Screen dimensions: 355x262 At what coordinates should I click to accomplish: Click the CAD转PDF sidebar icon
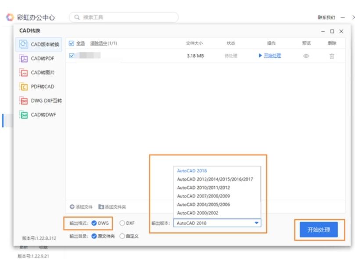pyautogui.click(x=23, y=59)
